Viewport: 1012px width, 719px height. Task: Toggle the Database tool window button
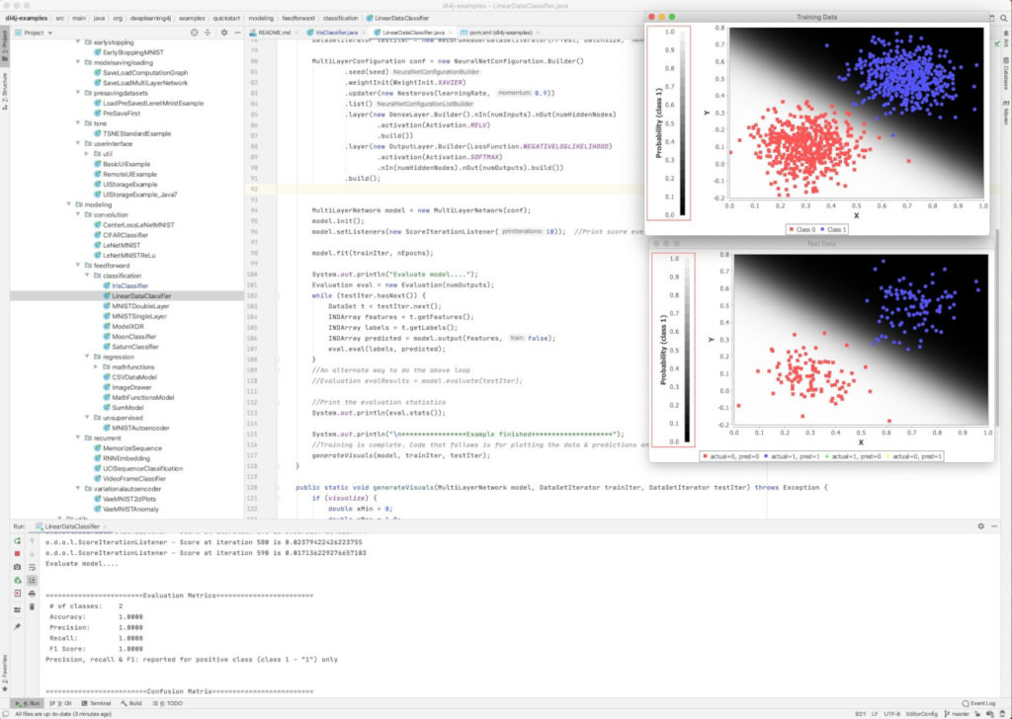point(1006,73)
